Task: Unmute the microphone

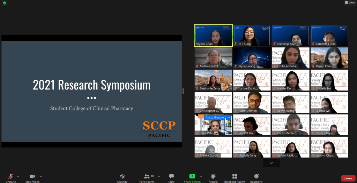Action: point(10,177)
